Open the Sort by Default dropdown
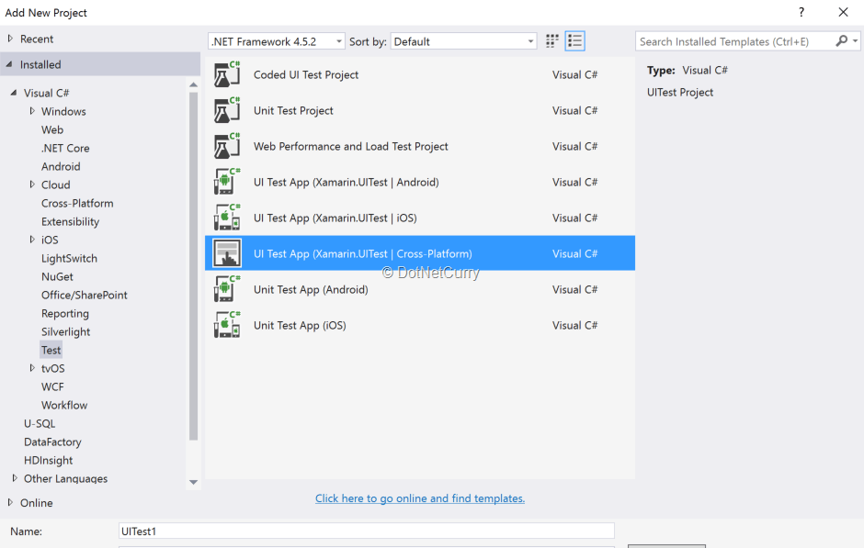This screenshot has width=864, height=548. [463, 41]
